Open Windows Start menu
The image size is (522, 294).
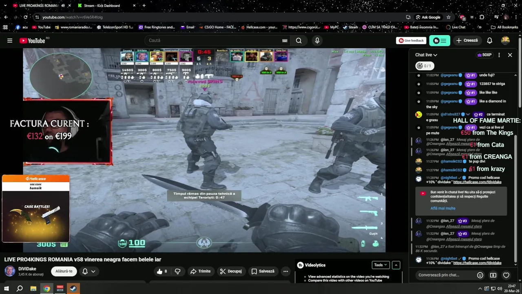6,289
